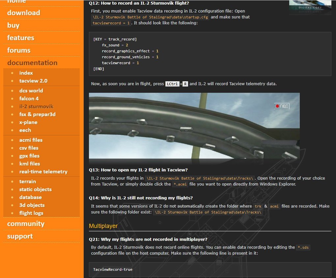Image resolution: width=336 pixels, height=278 pixels.
Task: Click the LCtrl key label
Action: tap(172, 84)
